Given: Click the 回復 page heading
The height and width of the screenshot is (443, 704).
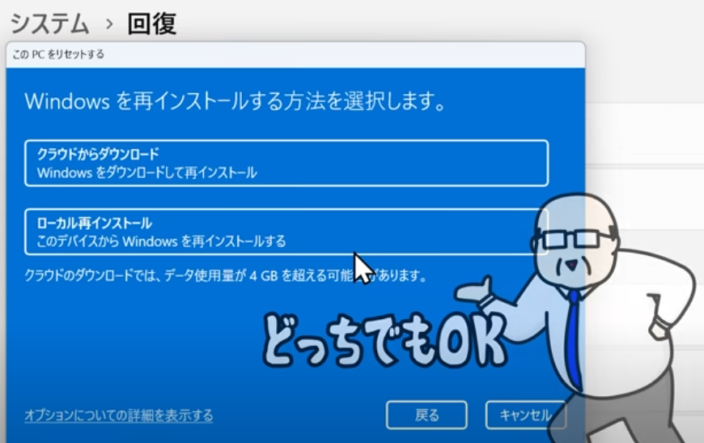Looking at the screenshot, I should [x=152, y=23].
